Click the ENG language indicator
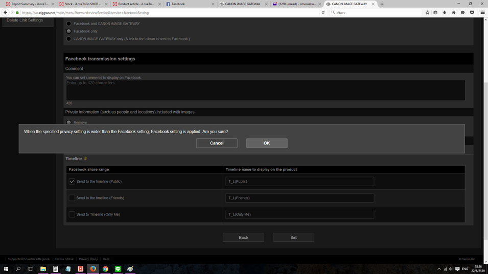 coord(465,269)
